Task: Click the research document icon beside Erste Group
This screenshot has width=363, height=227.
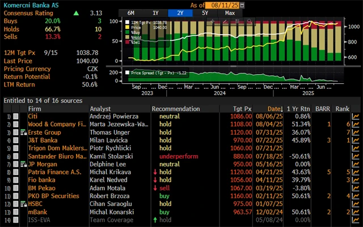Action: (x=23, y=132)
